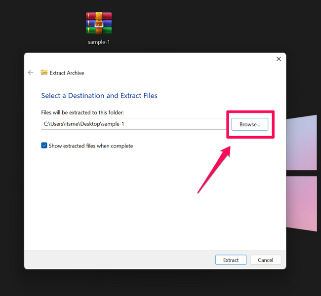Click the 'Files will be extracted to this folder:' label
This screenshot has width=321, height=296.
pos(82,112)
